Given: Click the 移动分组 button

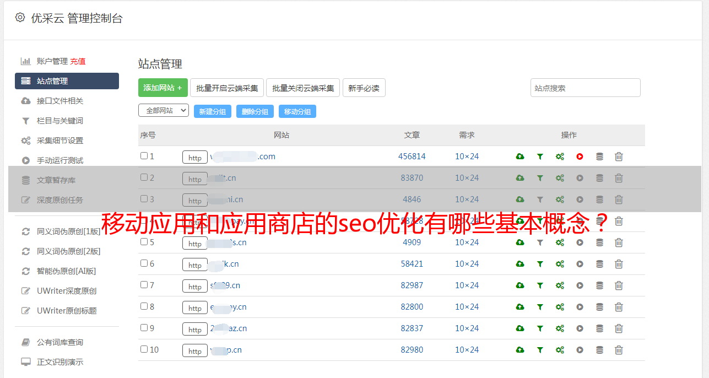Looking at the screenshot, I should point(297,111).
